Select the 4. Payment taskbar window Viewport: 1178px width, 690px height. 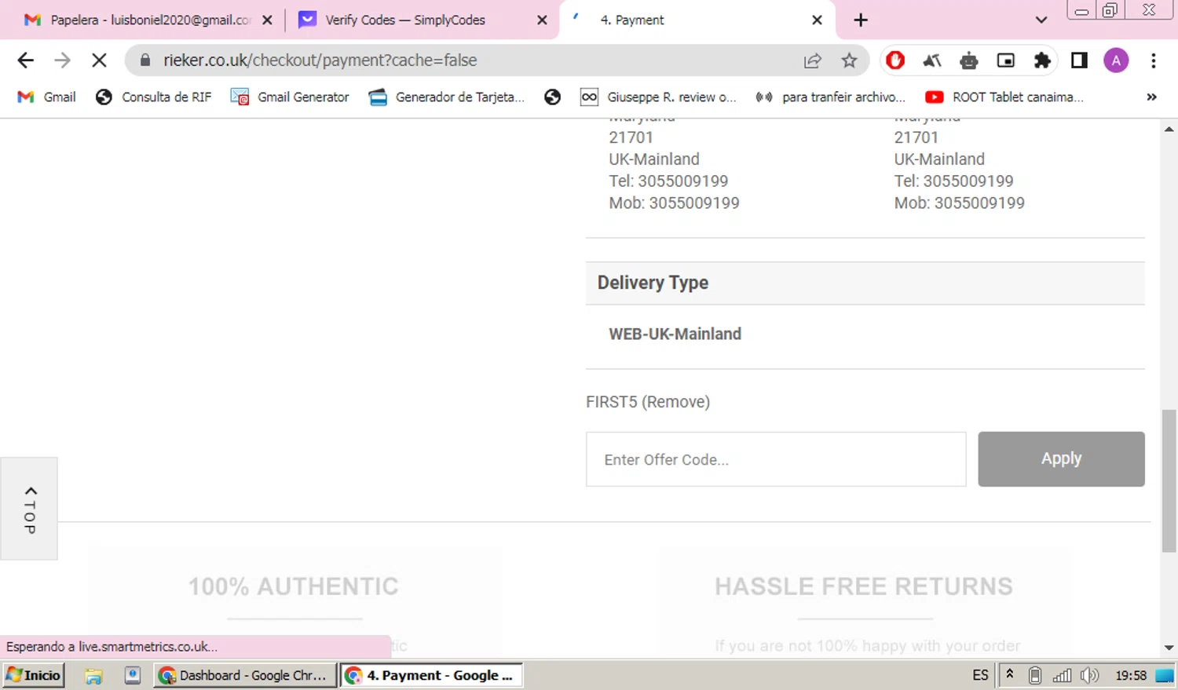(431, 675)
